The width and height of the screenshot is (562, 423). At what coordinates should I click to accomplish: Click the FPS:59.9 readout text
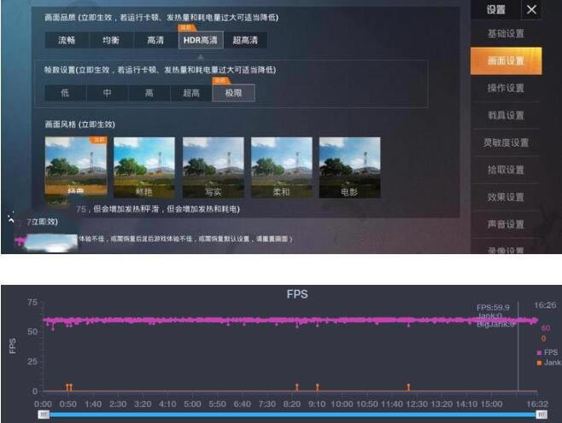click(x=493, y=307)
